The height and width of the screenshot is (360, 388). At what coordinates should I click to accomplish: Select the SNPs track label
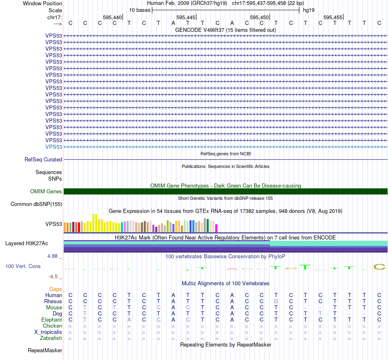point(55,179)
